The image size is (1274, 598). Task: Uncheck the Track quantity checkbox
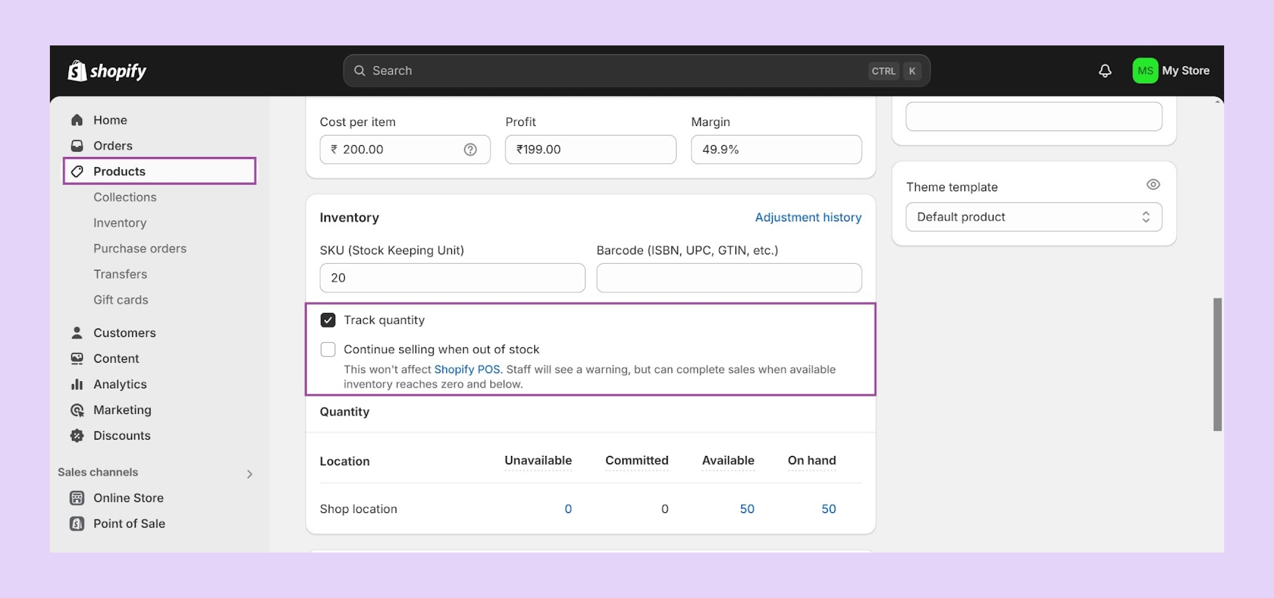(328, 320)
